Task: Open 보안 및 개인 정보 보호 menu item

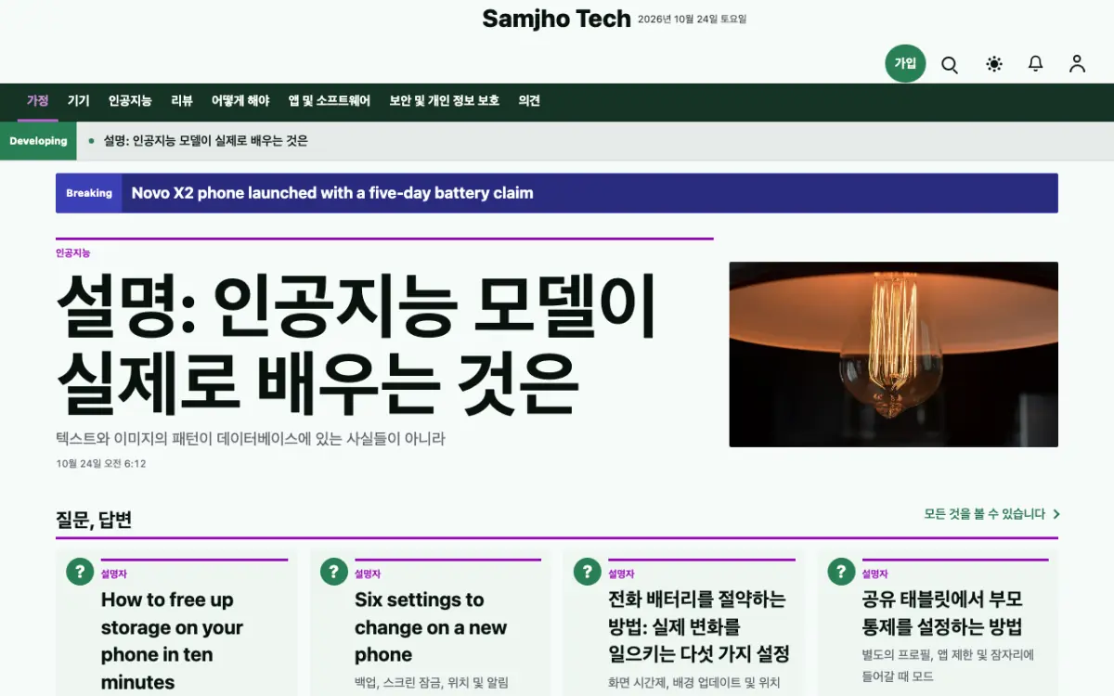Action: tap(445, 101)
